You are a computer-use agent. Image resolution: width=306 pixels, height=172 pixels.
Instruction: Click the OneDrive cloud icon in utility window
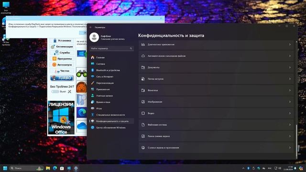coord(82,126)
